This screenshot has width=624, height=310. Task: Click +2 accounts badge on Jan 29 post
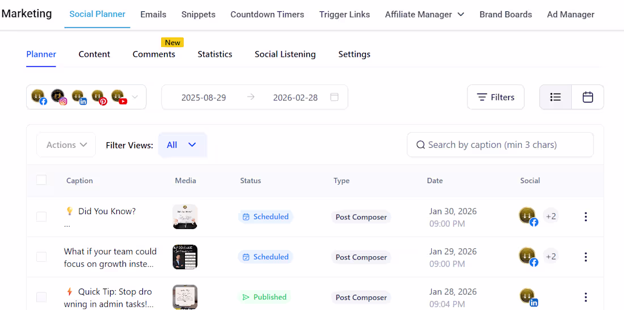(551, 256)
